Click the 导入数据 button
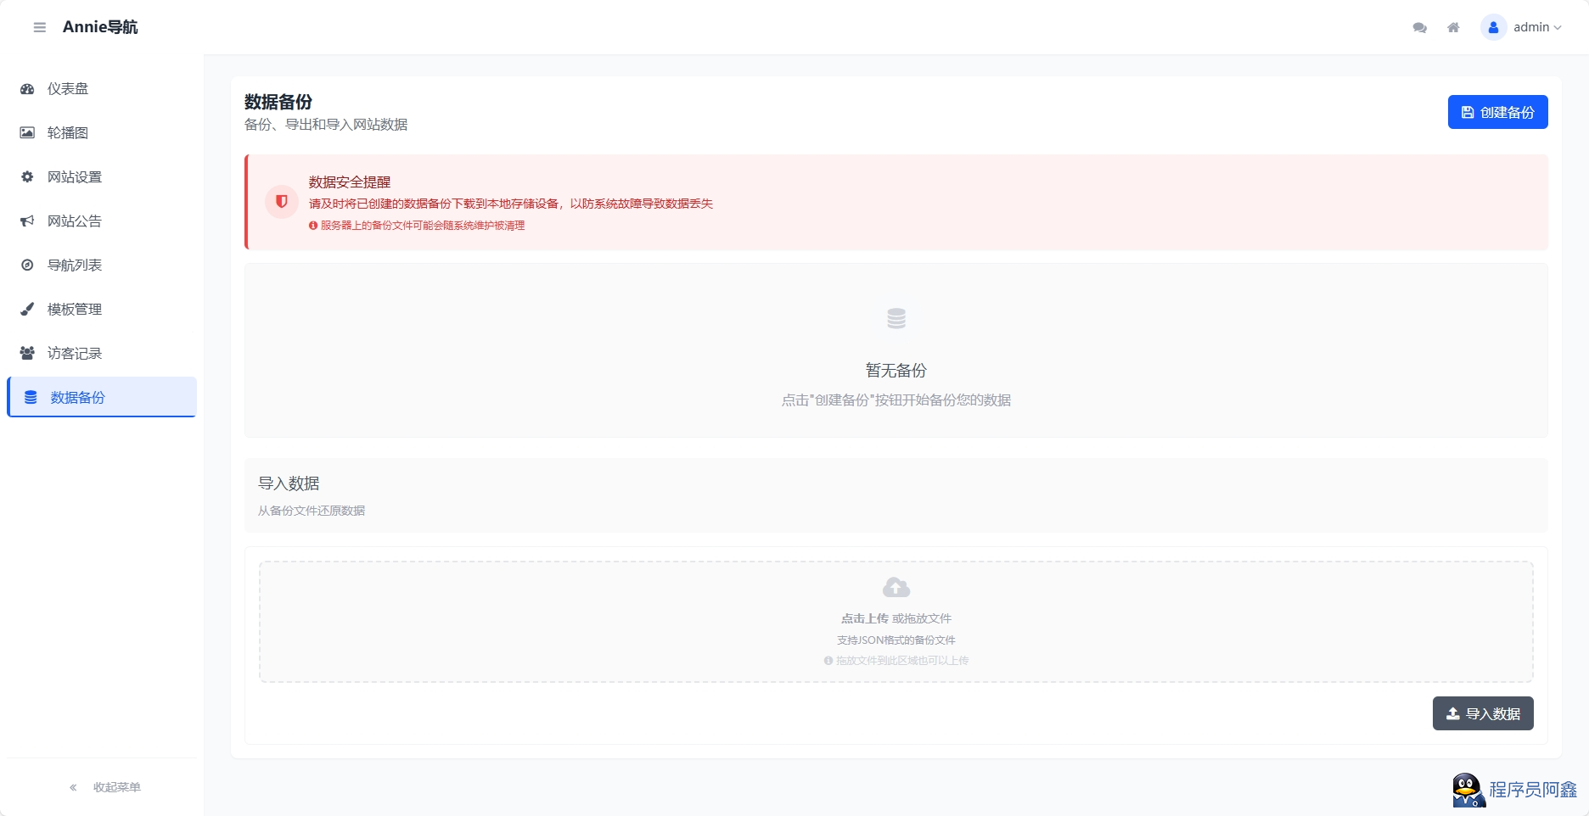The image size is (1589, 816). click(x=1483, y=713)
